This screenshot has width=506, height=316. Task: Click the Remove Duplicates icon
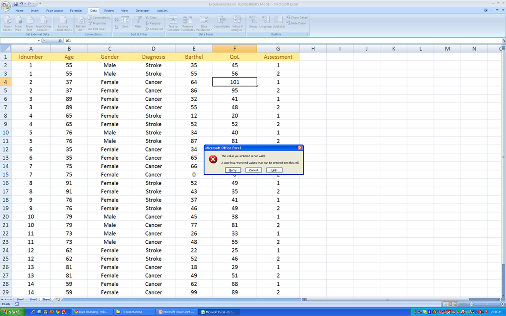[x=187, y=20]
